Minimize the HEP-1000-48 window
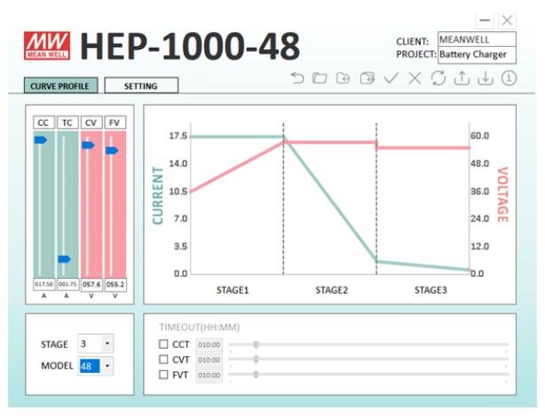 click(x=485, y=20)
